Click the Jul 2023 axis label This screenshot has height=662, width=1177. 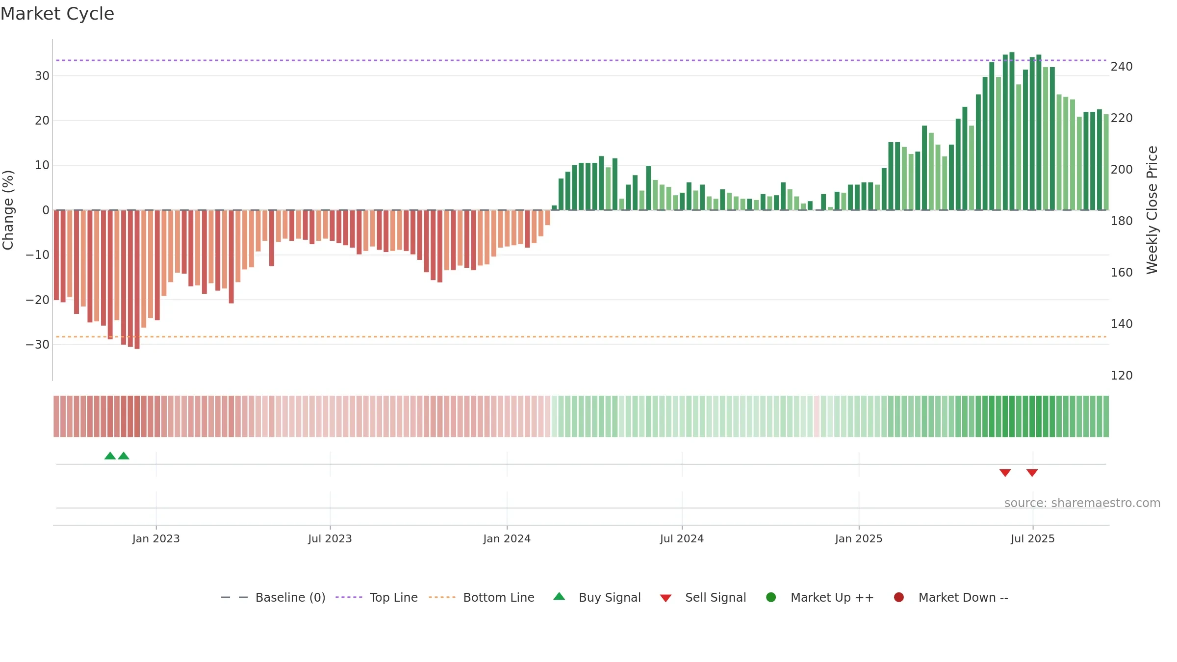330,538
